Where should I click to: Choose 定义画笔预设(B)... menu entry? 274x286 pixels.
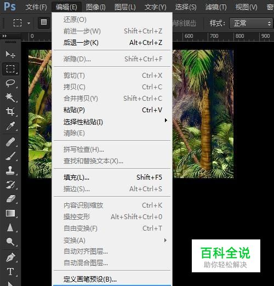click(x=112, y=279)
